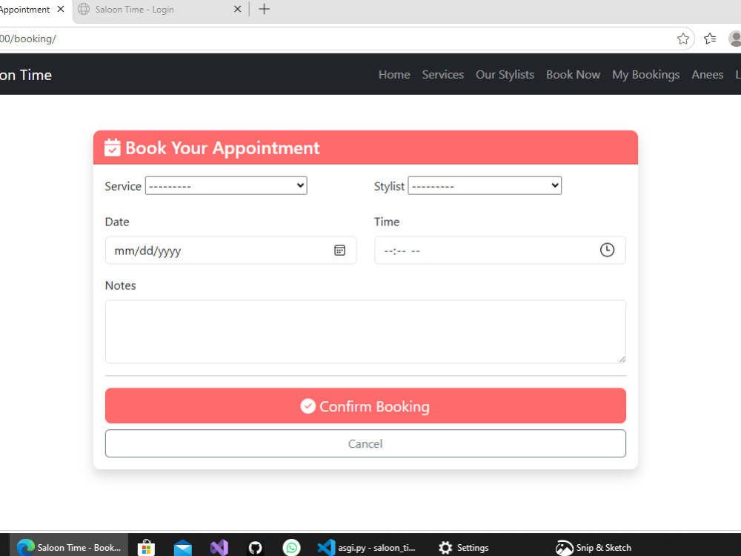
Task: View My Bookings in the navbar
Action: click(646, 75)
